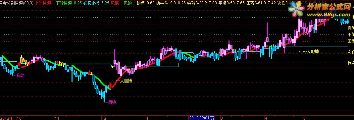Select the highlighted date 2013/02/01/五 on time axis
Viewport: 354px width, 120px height.
point(202,118)
